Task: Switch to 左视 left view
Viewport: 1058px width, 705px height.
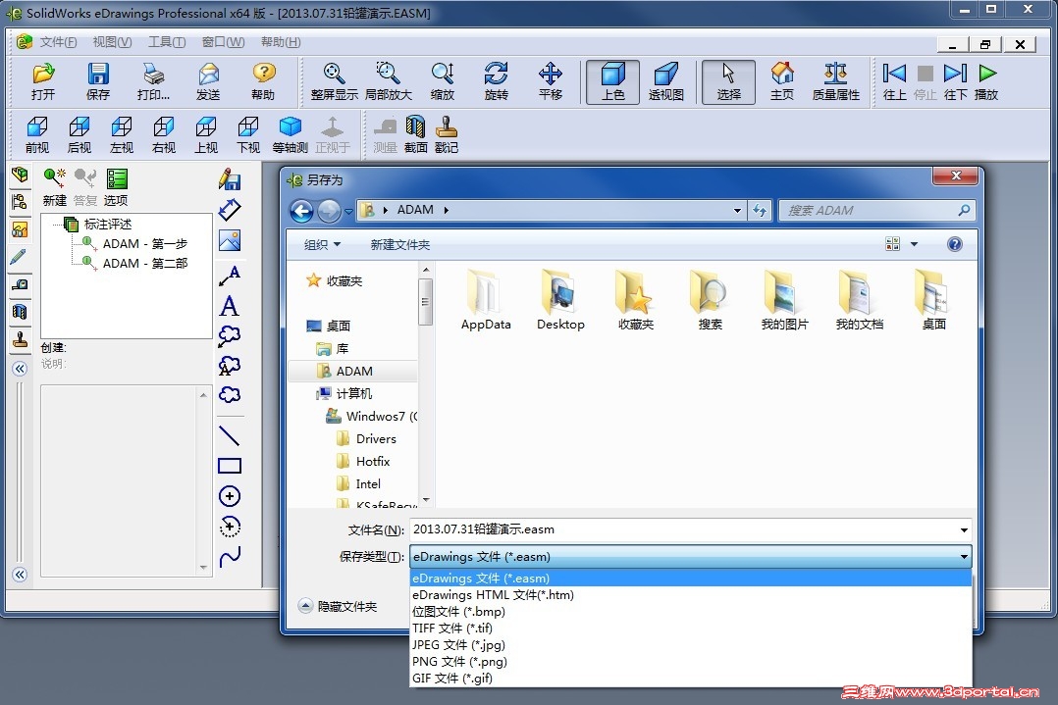Action: click(122, 134)
